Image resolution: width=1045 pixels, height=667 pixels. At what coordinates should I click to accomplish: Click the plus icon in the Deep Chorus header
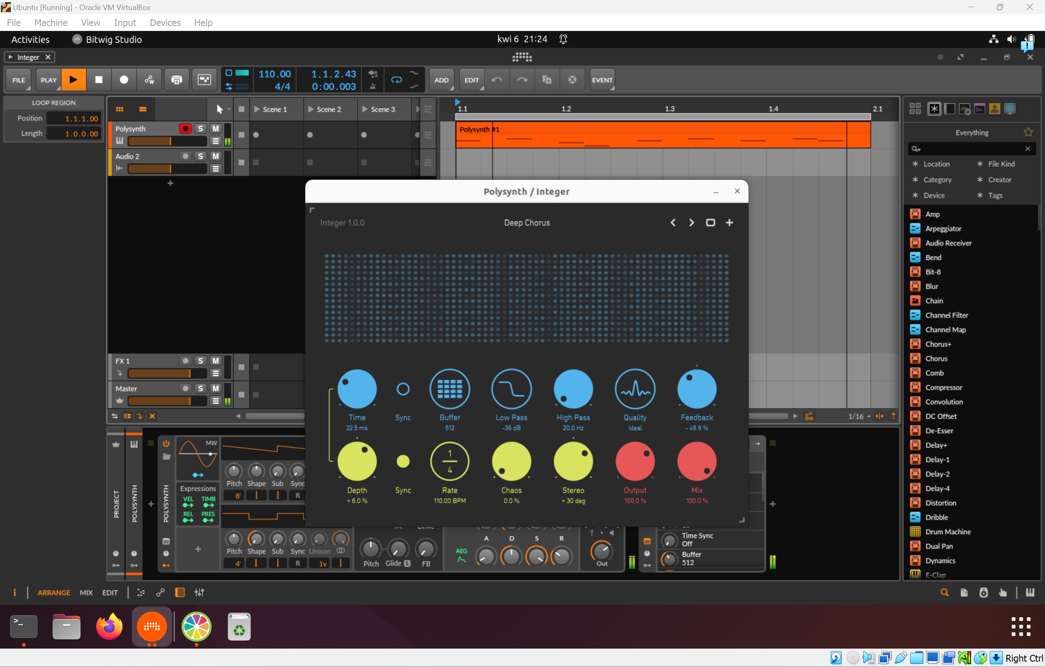coord(729,222)
